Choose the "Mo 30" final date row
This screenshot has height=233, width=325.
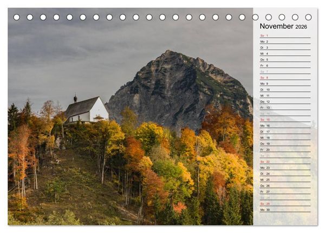coord(285,210)
